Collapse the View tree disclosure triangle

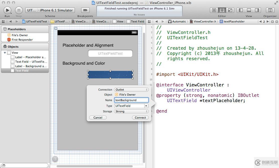(x=5, y=53)
